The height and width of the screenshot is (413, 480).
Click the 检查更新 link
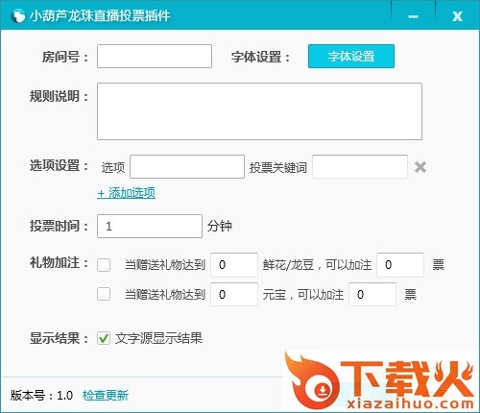coord(106,396)
